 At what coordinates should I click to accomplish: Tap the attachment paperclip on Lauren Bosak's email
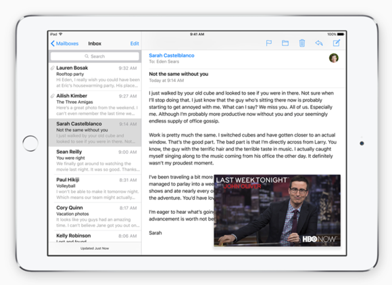[x=53, y=68]
